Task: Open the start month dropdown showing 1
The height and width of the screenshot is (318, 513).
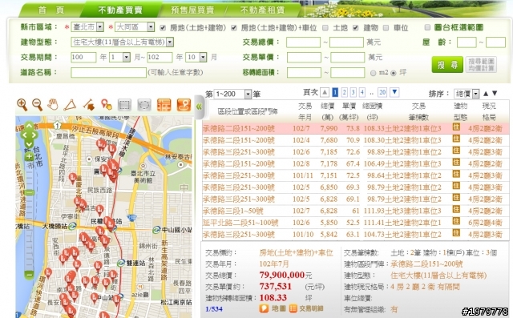Action: pyautogui.click(x=119, y=58)
